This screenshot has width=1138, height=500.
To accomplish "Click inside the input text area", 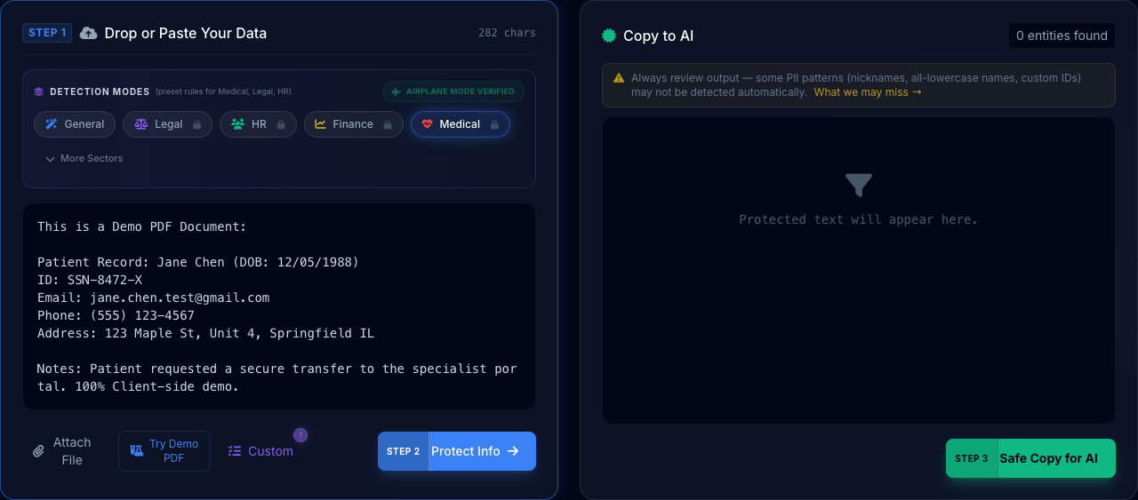I will click(279, 306).
